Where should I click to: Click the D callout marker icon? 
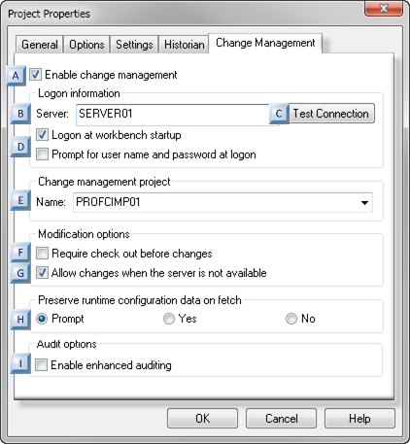coord(20,147)
